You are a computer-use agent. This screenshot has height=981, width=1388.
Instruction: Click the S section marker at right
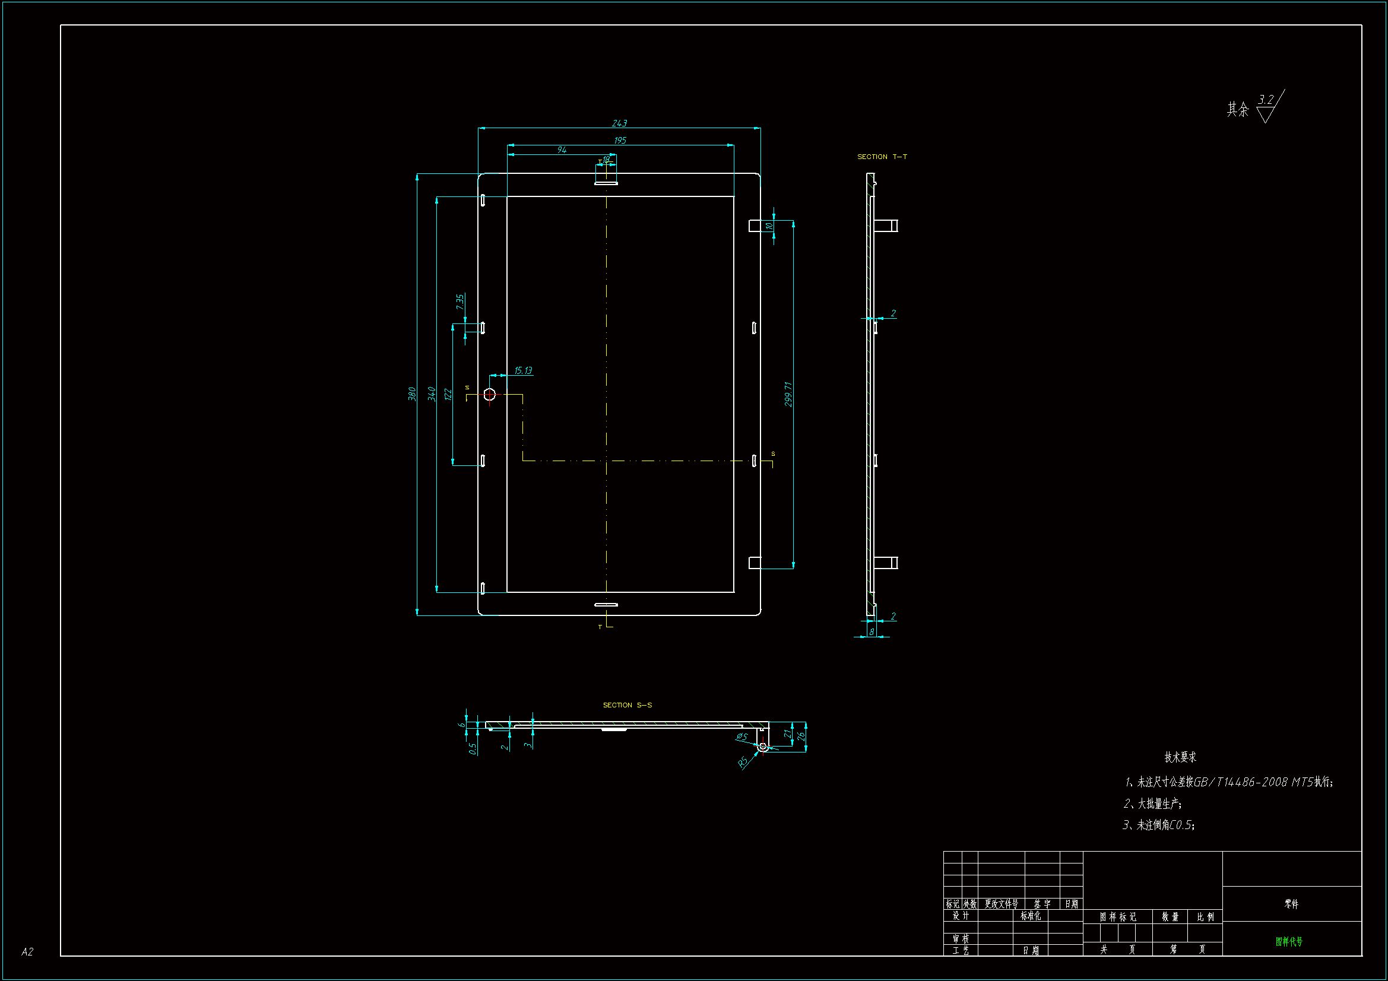coord(772,455)
